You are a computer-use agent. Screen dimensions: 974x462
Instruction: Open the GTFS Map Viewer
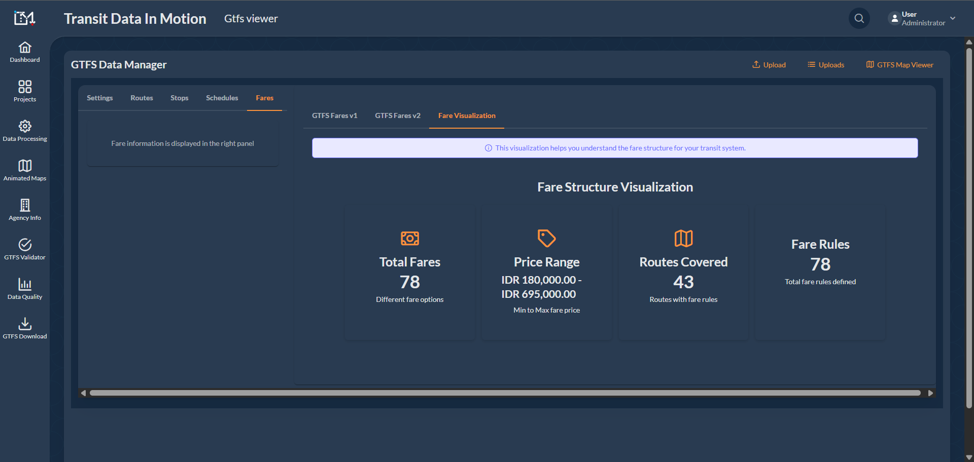coord(899,64)
